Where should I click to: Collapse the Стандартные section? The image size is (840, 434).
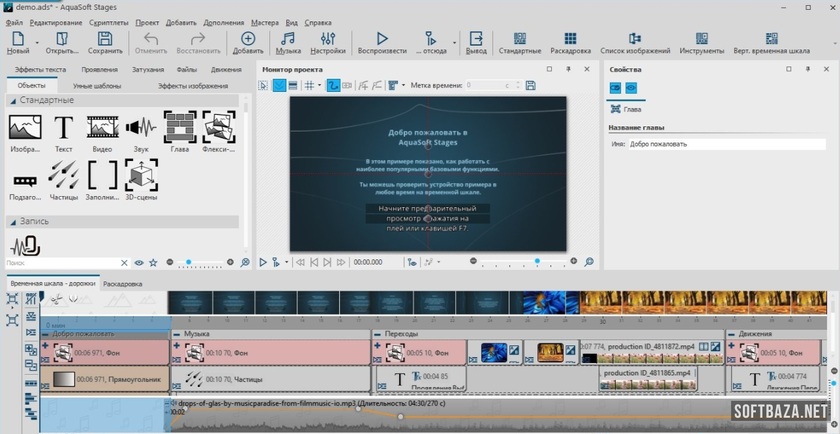click(x=13, y=100)
